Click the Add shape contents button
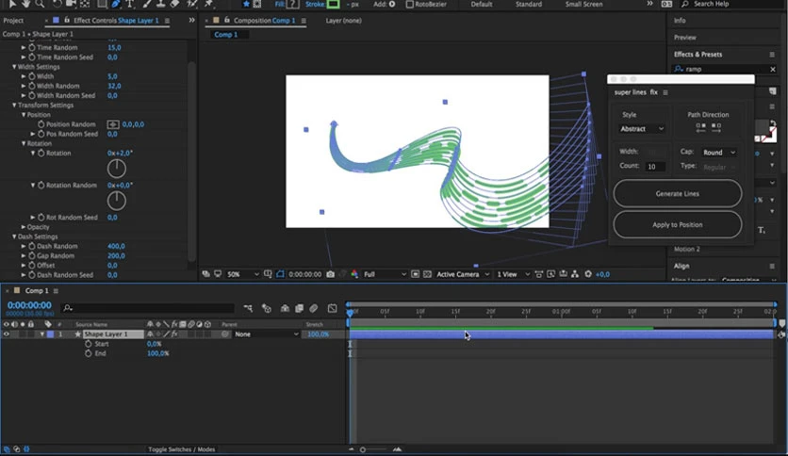The width and height of the screenshot is (788, 456). (392, 4)
